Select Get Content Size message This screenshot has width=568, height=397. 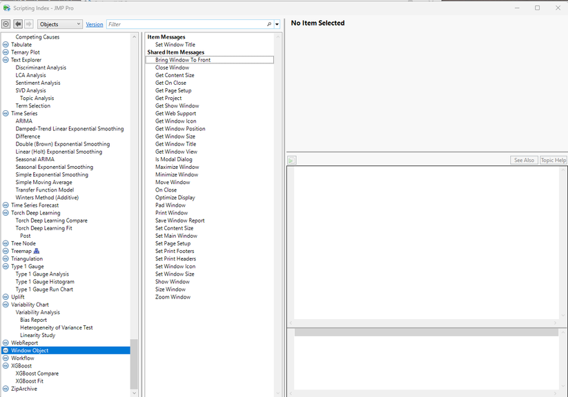coord(175,75)
